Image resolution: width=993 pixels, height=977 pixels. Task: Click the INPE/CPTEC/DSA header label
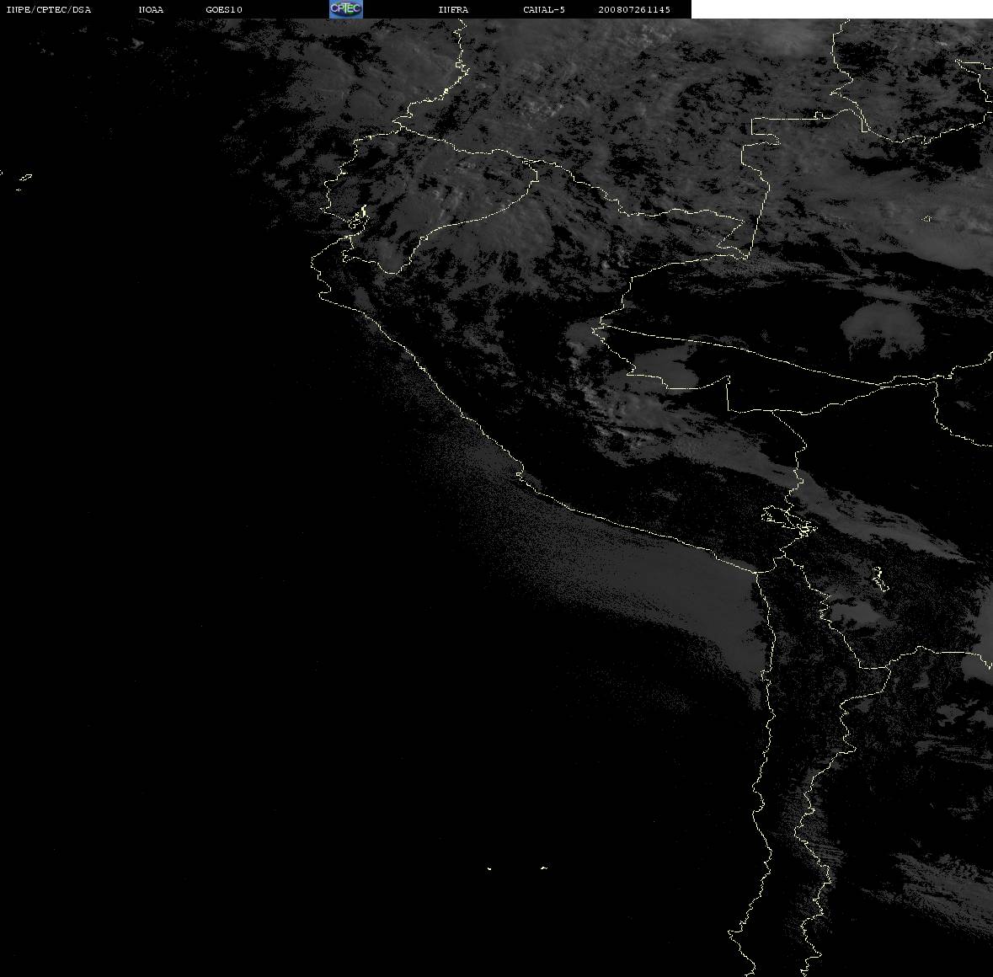pyautogui.click(x=49, y=9)
